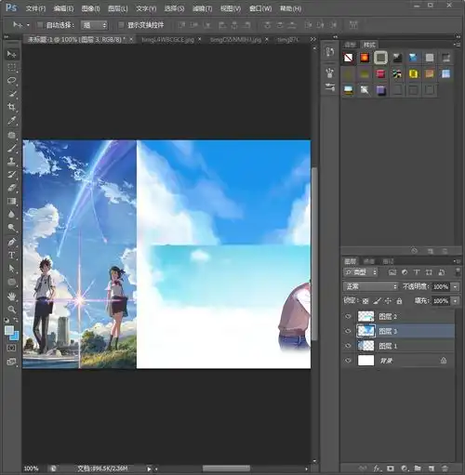Toggle Quick Mask mode icon
The height and width of the screenshot is (475, 465).
point(11,348)
